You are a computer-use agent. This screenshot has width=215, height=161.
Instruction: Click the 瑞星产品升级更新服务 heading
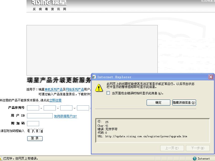59,80
